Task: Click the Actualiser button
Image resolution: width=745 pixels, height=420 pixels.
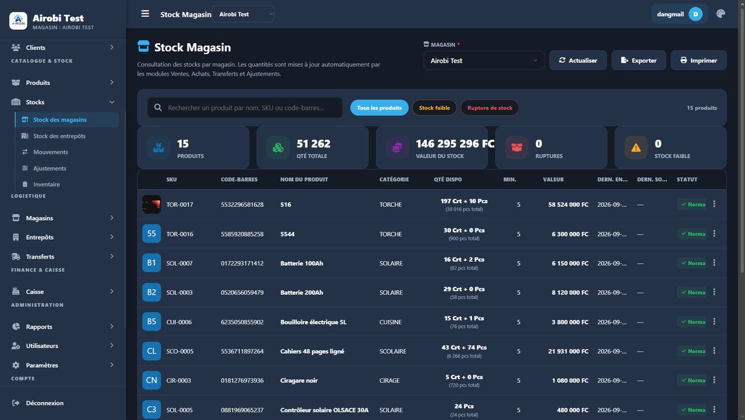Action: (578, 61)
